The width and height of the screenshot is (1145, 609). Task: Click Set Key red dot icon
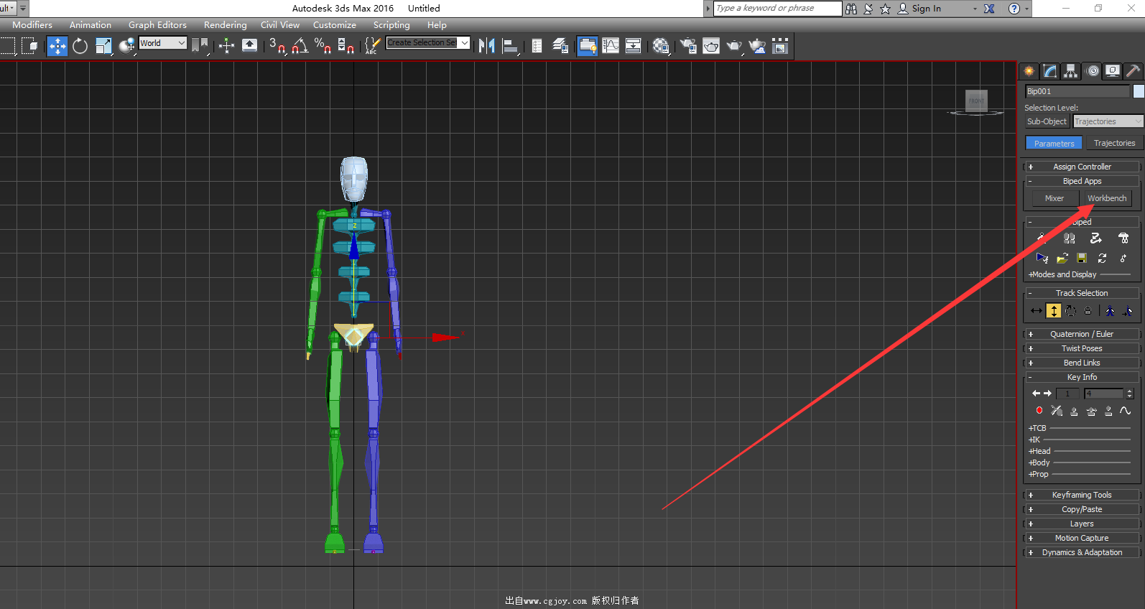click(1039, 411)
